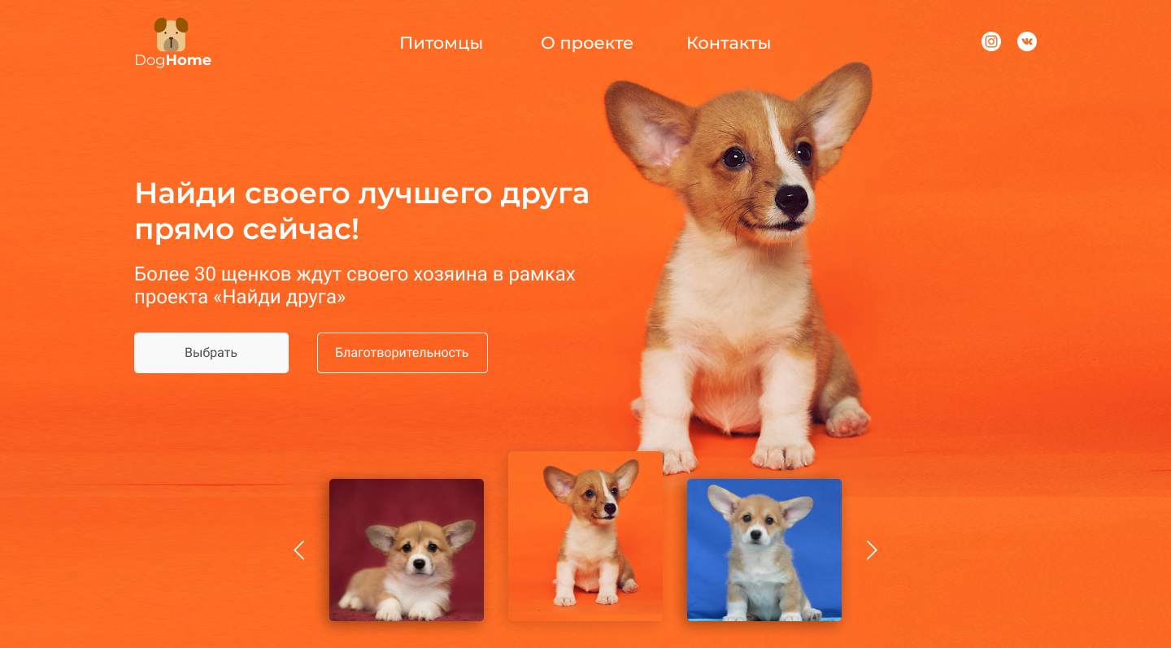Select the puppy thumbnail with blue background
This screenshot has height=648, width=1171.
[x=764, y=550]
